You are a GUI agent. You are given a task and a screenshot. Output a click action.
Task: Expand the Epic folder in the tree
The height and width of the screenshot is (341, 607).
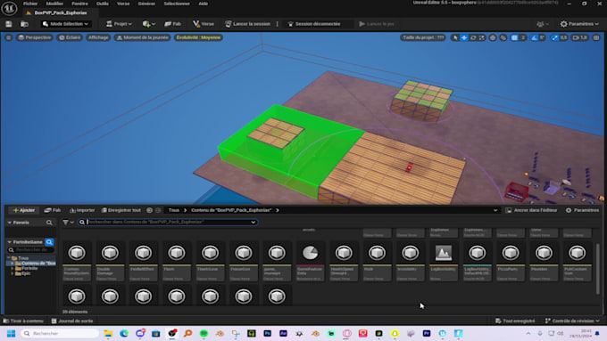tap(12, 273)
